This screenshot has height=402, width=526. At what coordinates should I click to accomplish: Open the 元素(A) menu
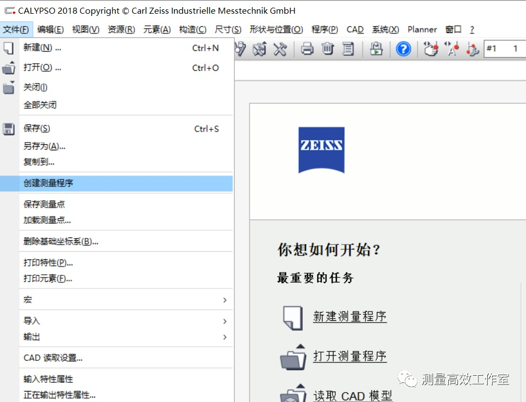tap(157, 30)
